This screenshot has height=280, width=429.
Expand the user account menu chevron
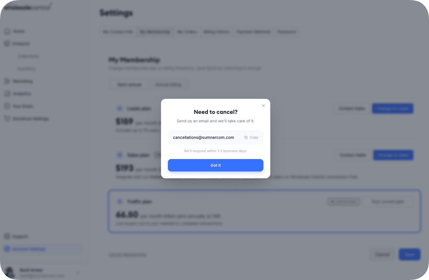[x=78, y=273]
